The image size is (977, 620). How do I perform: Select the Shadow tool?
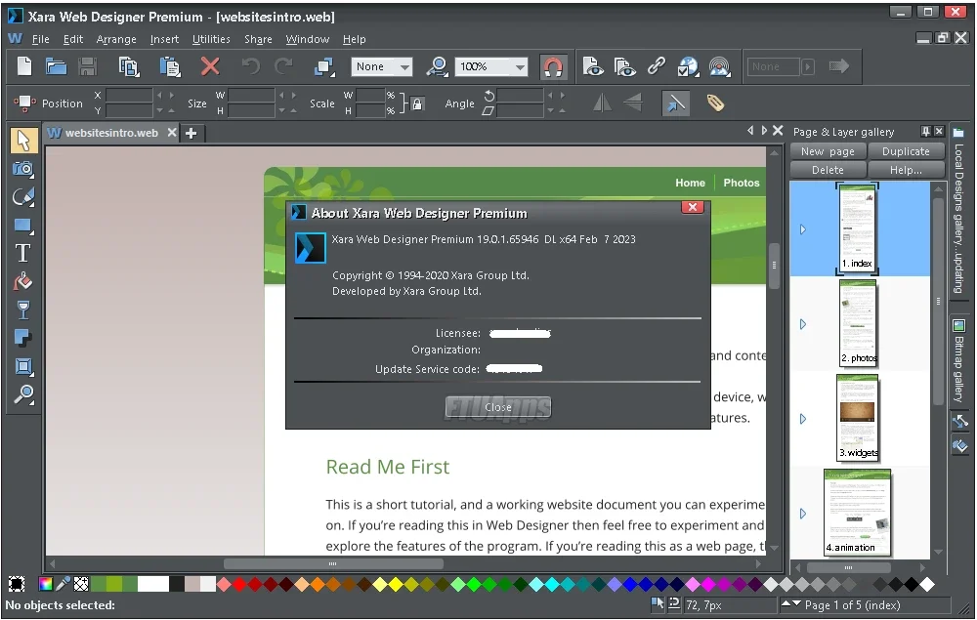23,338
